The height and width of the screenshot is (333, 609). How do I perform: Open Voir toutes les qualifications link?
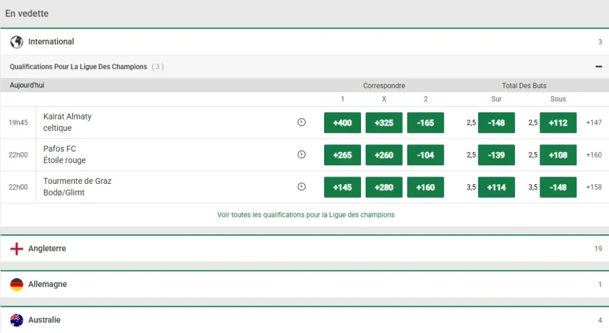click(x=306, y=215)
